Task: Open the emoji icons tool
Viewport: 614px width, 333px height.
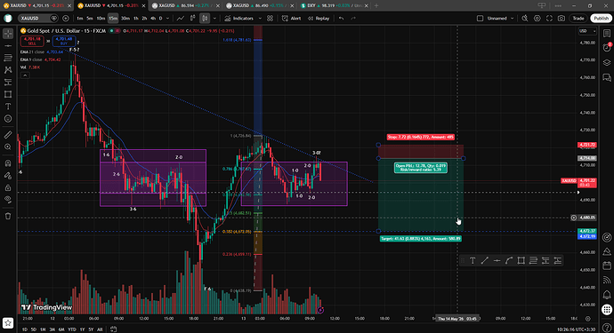Action: 8,118
